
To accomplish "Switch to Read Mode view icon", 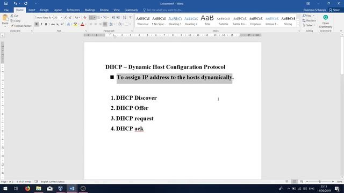I will 286,182.
